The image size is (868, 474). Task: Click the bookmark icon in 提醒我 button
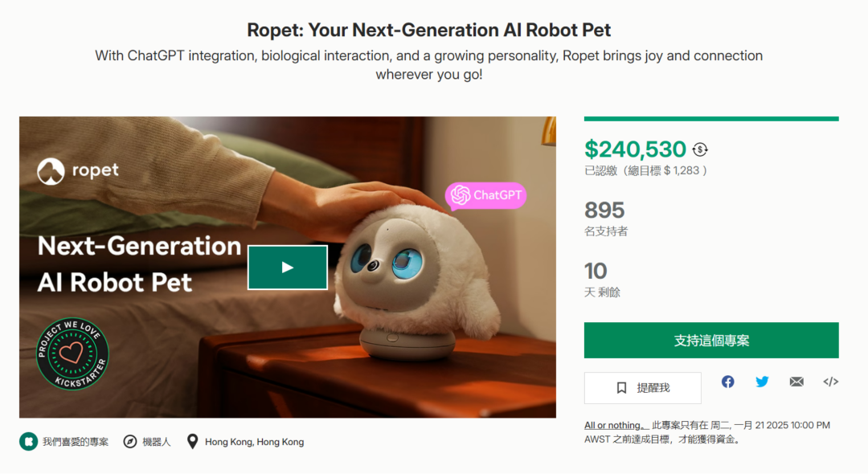tap(621, 388)
